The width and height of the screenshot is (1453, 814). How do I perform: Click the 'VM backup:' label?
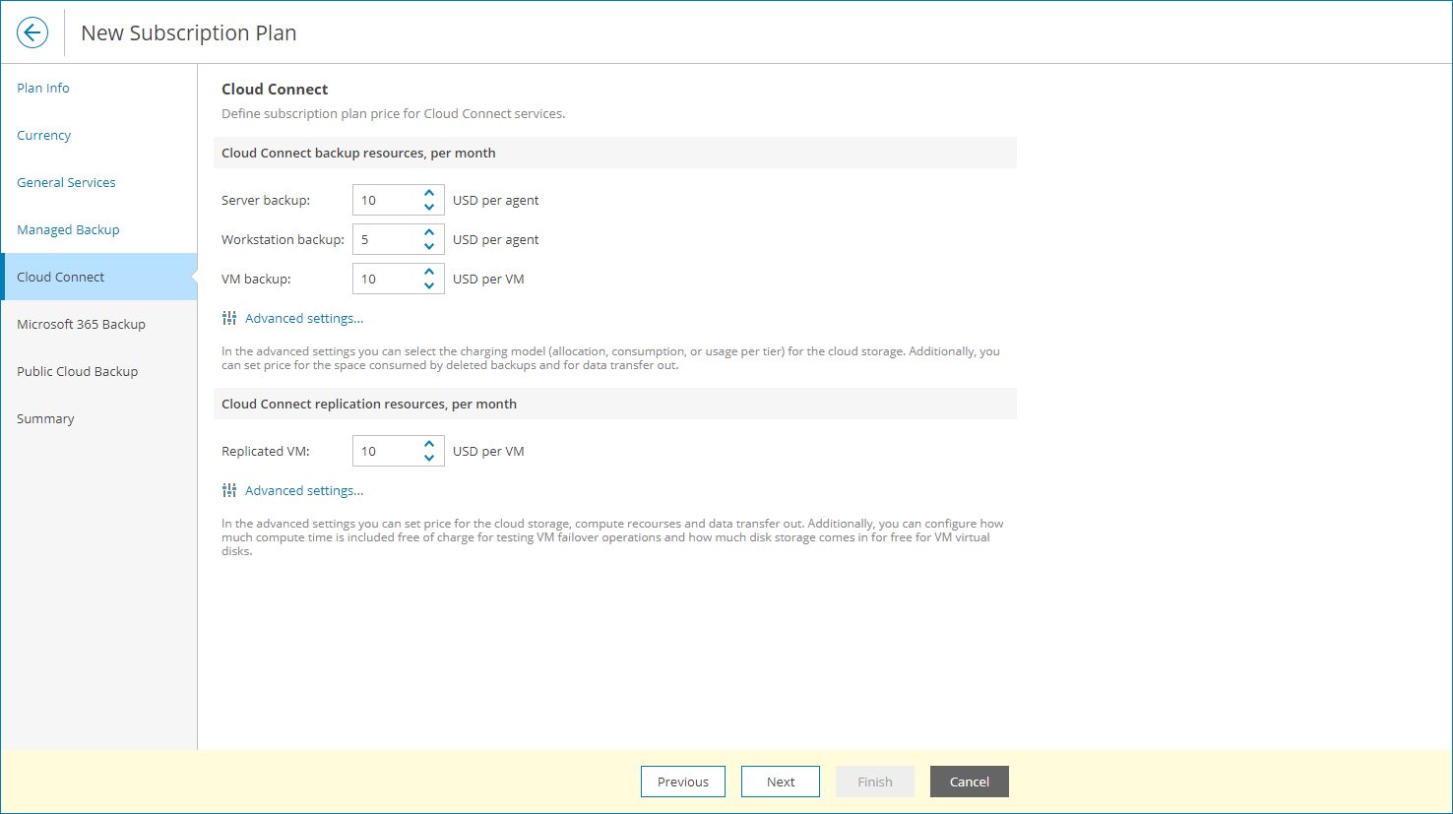point(256,279)
